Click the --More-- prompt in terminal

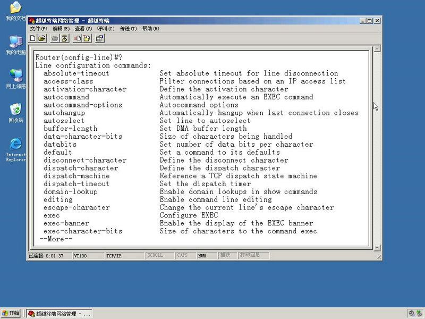[x=56, y=239]
